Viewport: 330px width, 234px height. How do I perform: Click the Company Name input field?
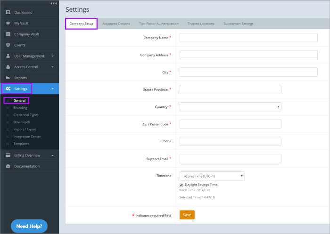[248, 38]
